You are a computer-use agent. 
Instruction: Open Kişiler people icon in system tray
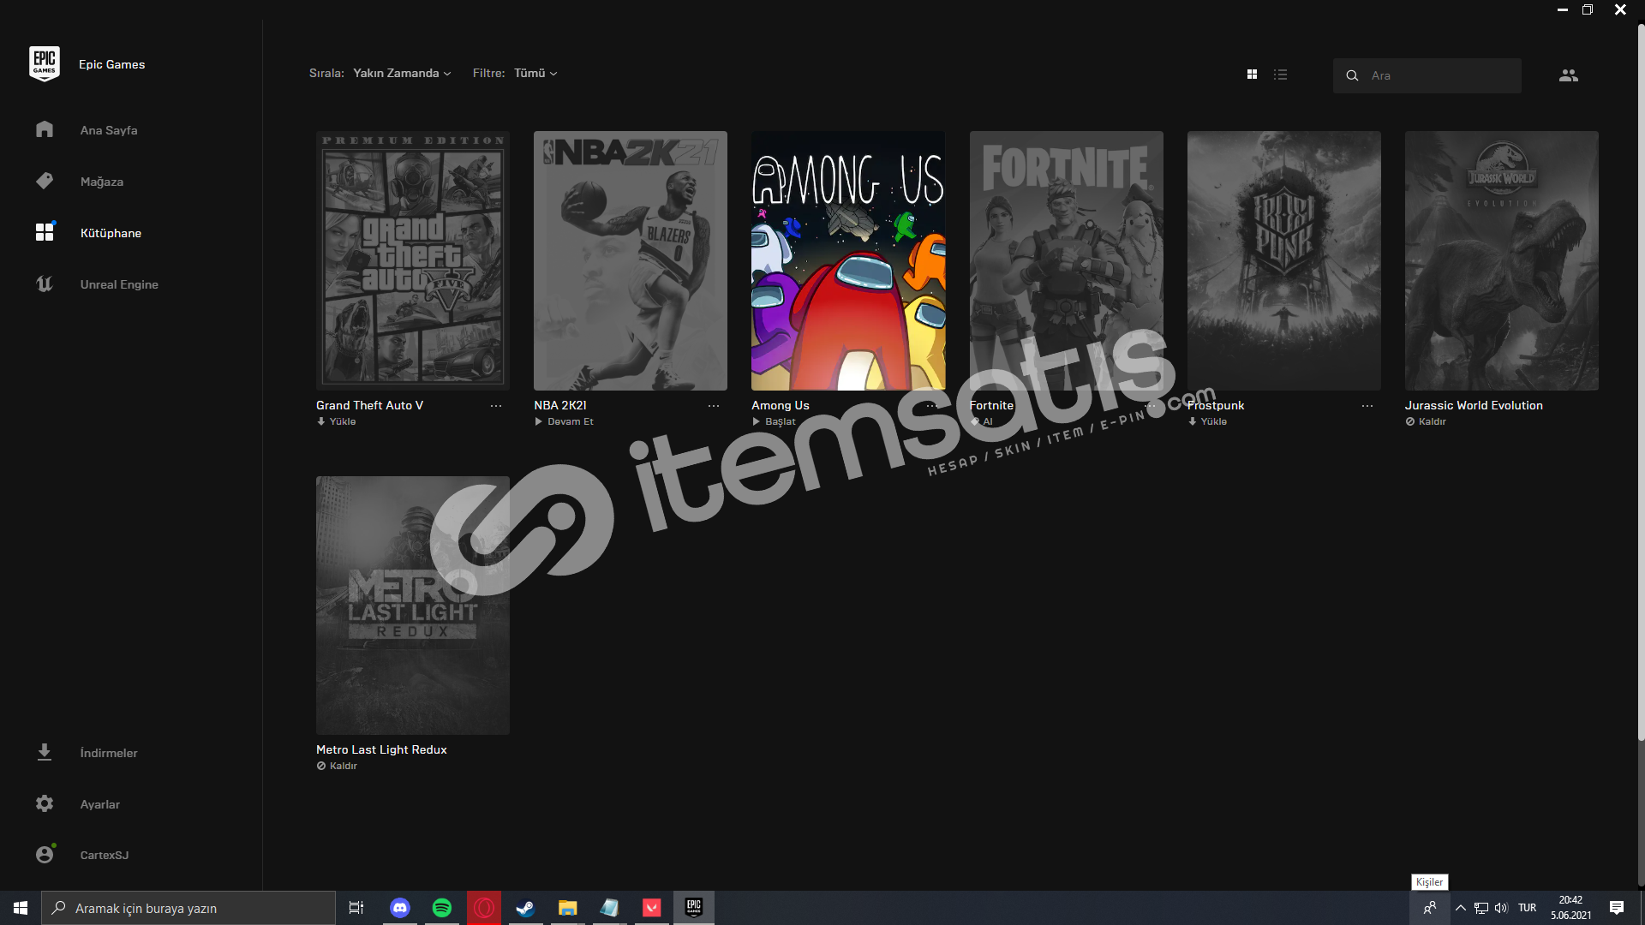pyautogui.click(x=1429, y=908)
